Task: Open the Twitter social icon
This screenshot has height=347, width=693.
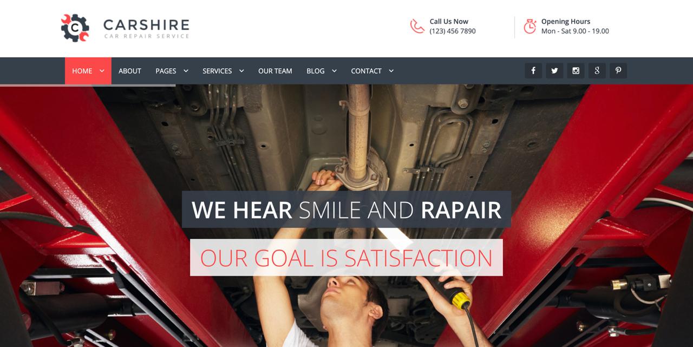Action: point(554,70)
